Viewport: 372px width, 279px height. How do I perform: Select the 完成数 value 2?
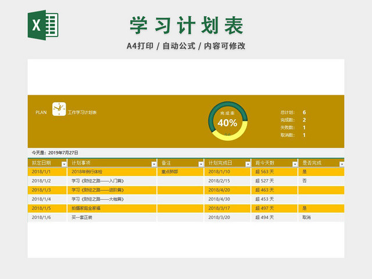[304, 120]
